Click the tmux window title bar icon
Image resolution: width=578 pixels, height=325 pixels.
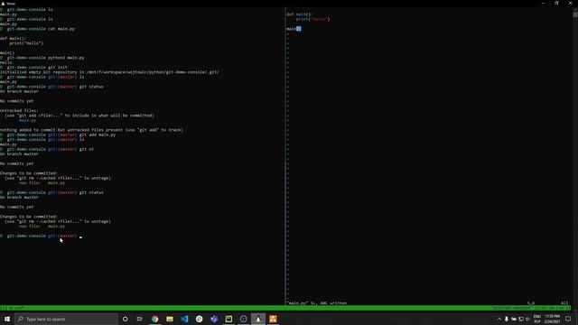pos(3,4)
